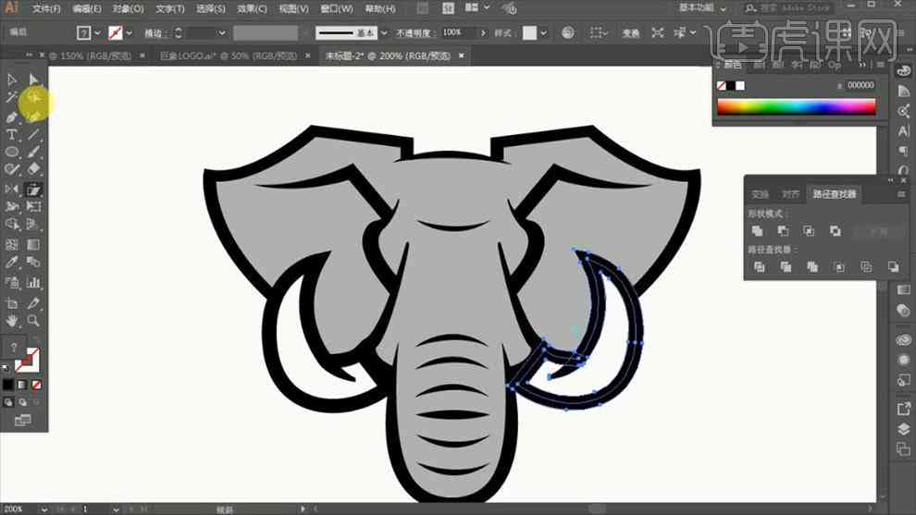Select the Reflect tool
The height and width of the screenshot is (515, 916).
coord(12,190)
